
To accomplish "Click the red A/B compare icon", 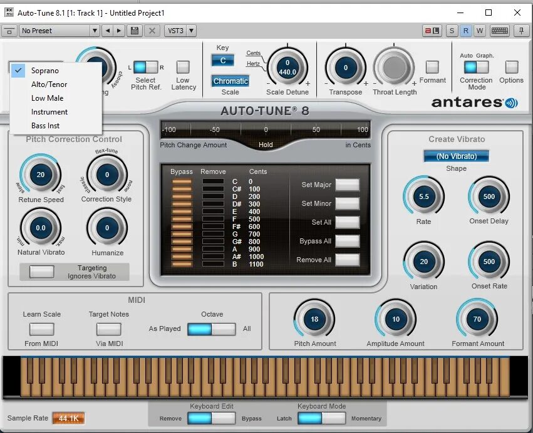I will click(432, 31).
